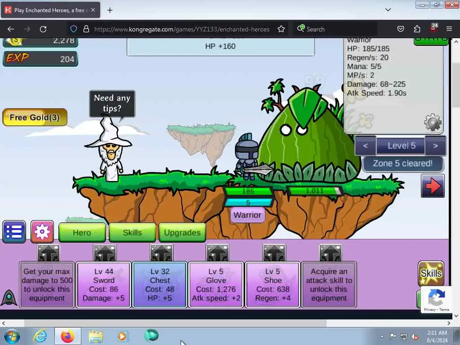Buy Lv 44 Sword upgrade
This screenshot has width=460, height=345.
click(x=104, y=284)
